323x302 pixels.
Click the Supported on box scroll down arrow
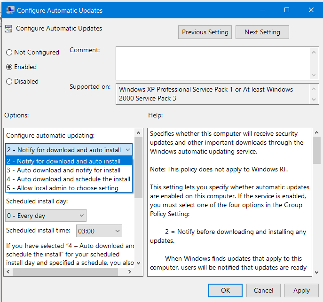tap(314, 100)
